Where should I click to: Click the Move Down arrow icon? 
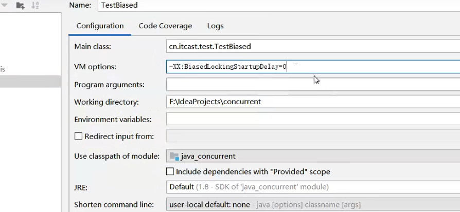pos(4,6)
